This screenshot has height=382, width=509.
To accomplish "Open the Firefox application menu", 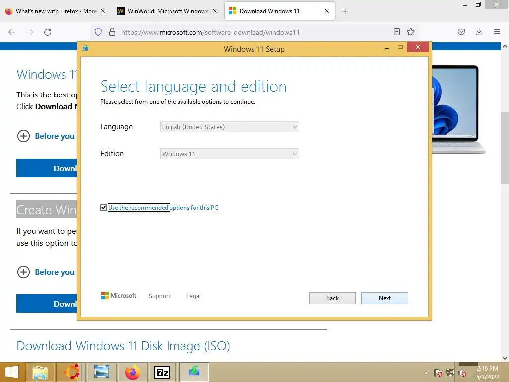I will coord(497,32).
